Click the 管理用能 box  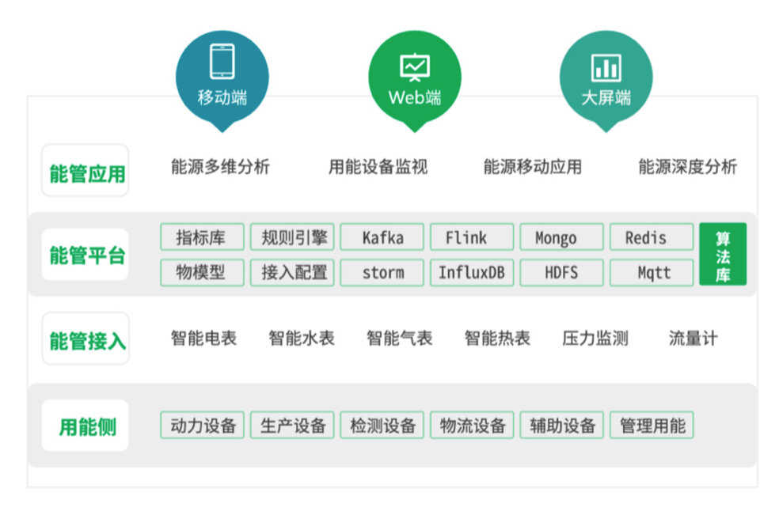652,426
